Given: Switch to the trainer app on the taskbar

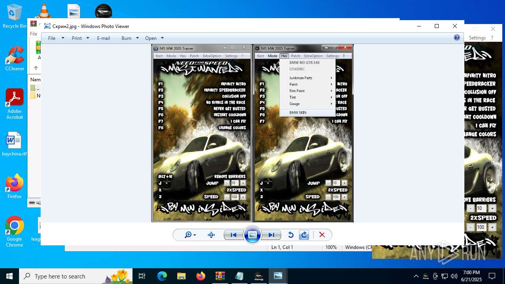Looking at the screenshot, I should [x=258, y=276].
